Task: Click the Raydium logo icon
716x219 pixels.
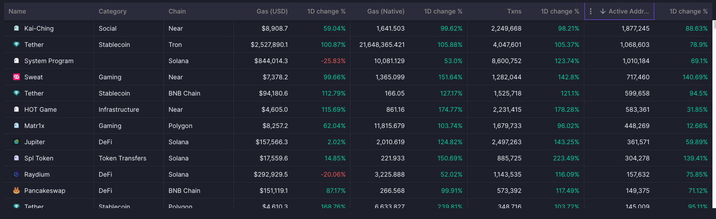Action: [17, 174]
